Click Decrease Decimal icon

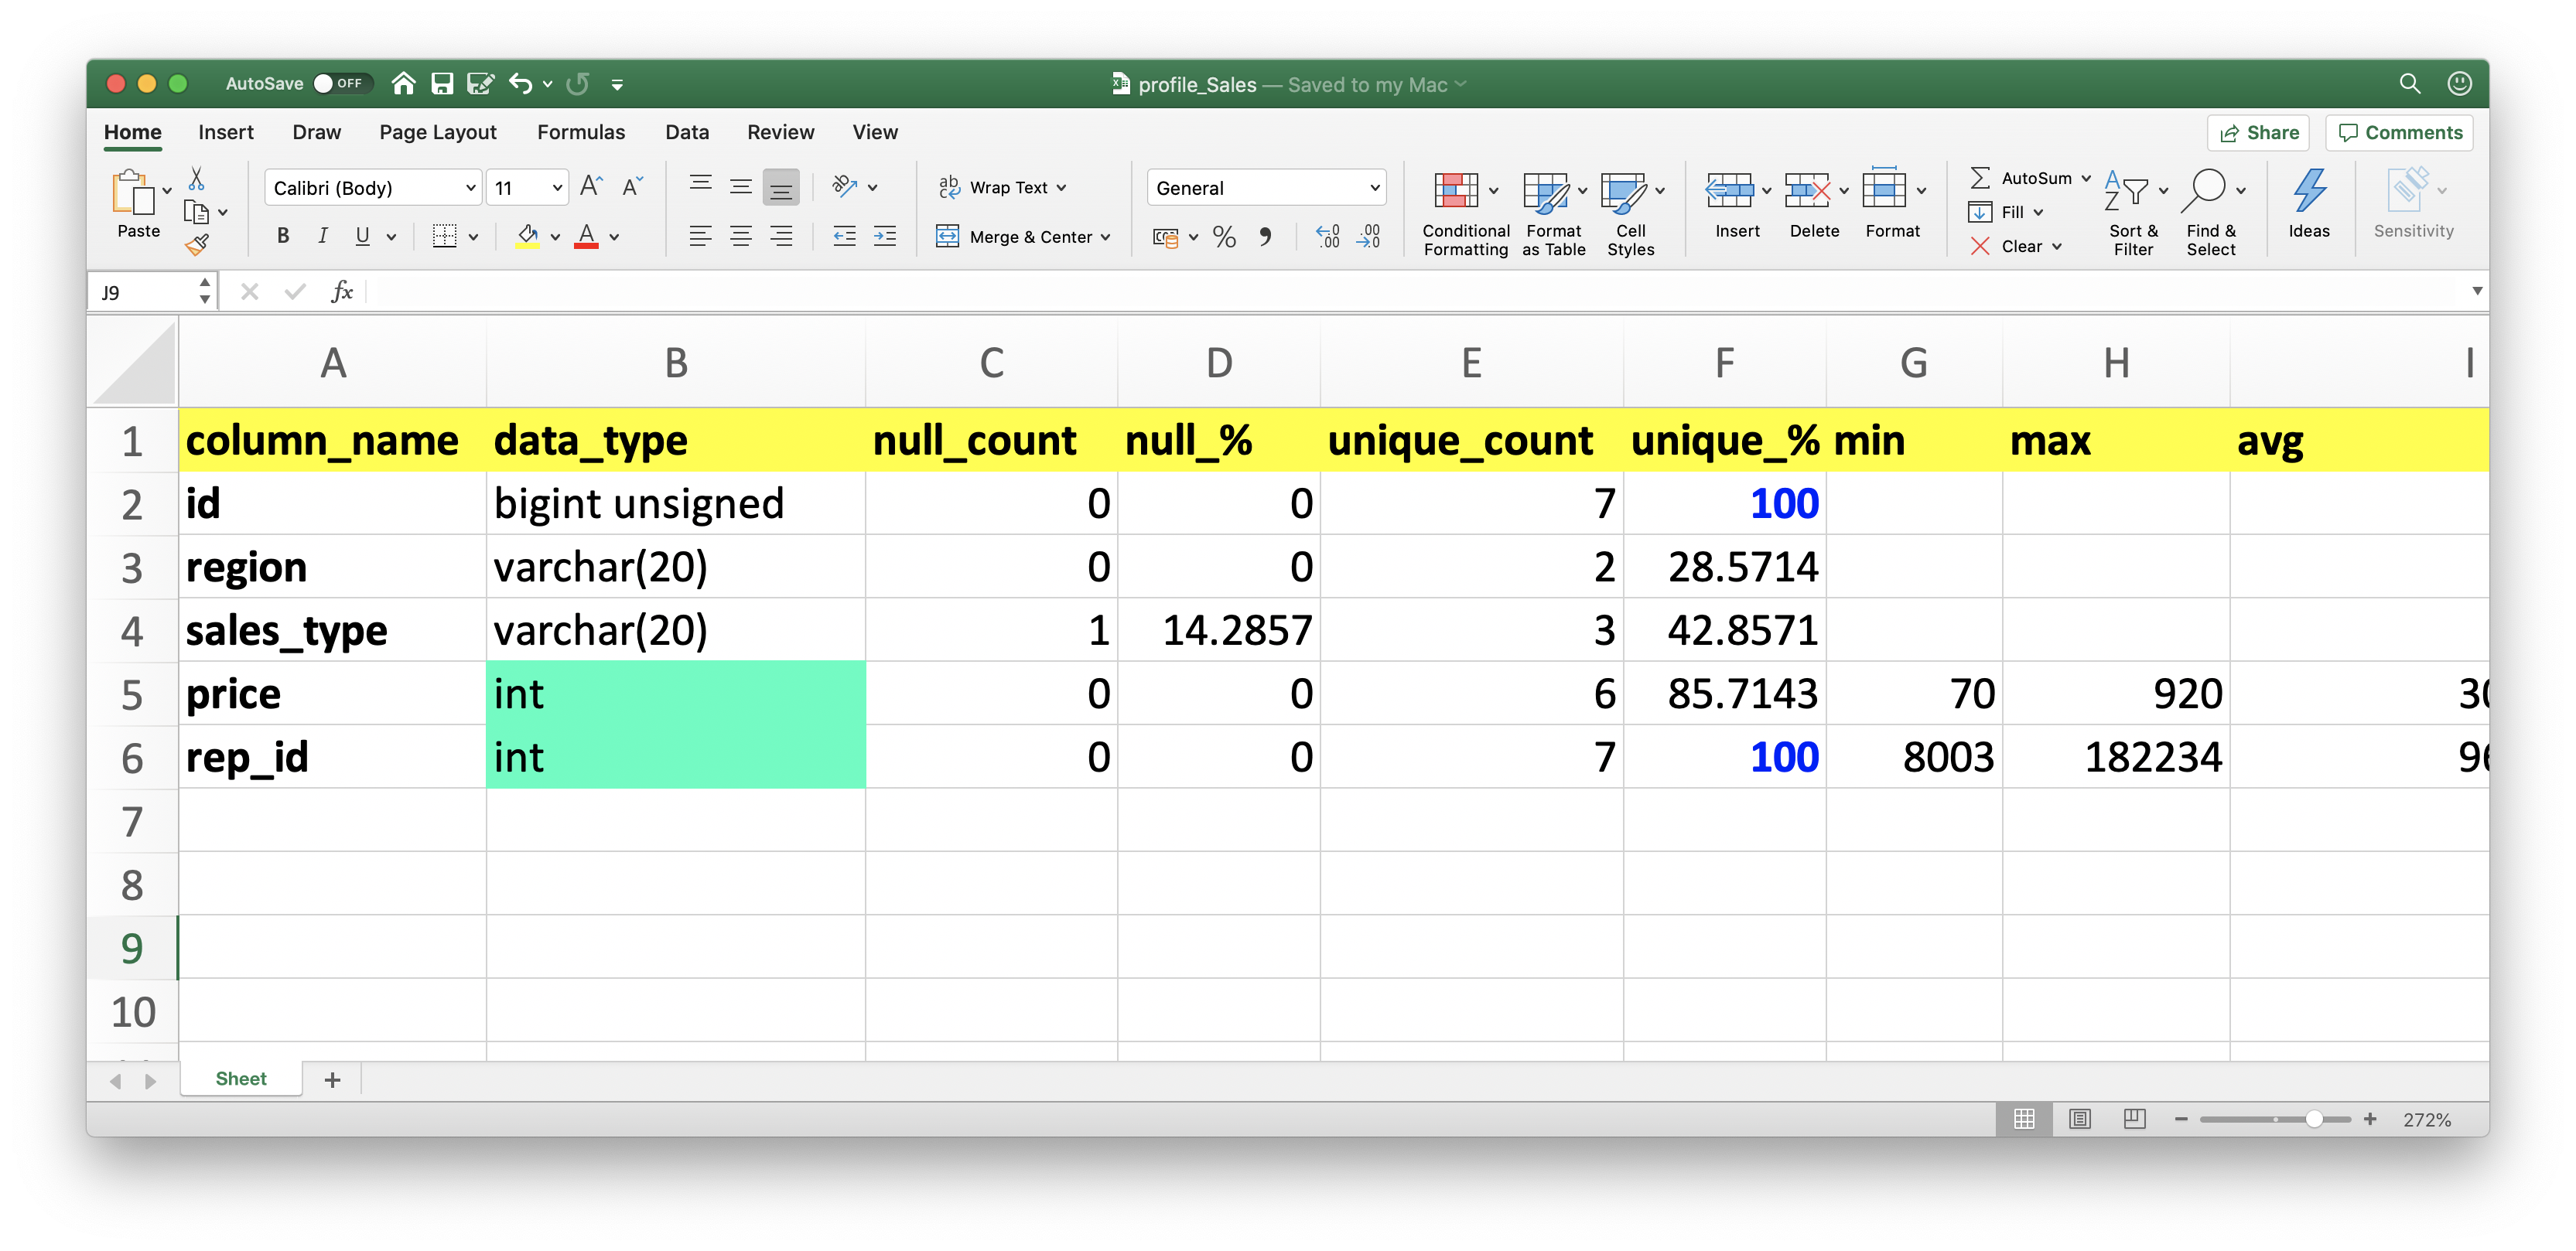pyautogui.click(x=1369, y=237)
